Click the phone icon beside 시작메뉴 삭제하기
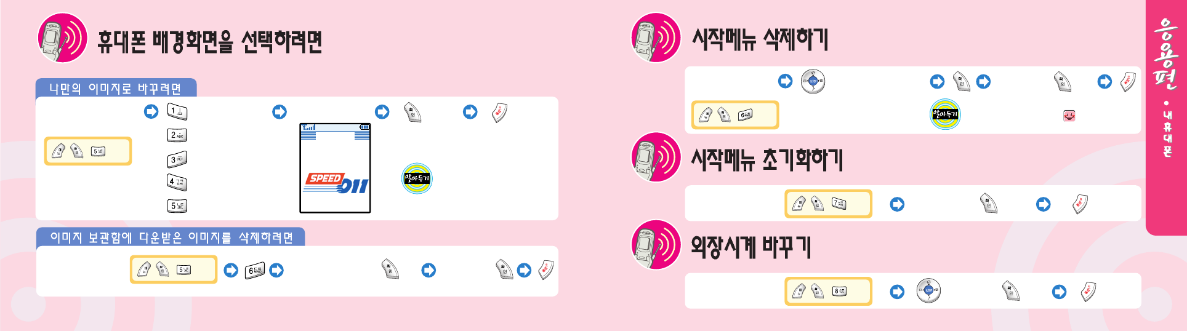The height and width of the screenshot is (331, 1187). point(656,38)
